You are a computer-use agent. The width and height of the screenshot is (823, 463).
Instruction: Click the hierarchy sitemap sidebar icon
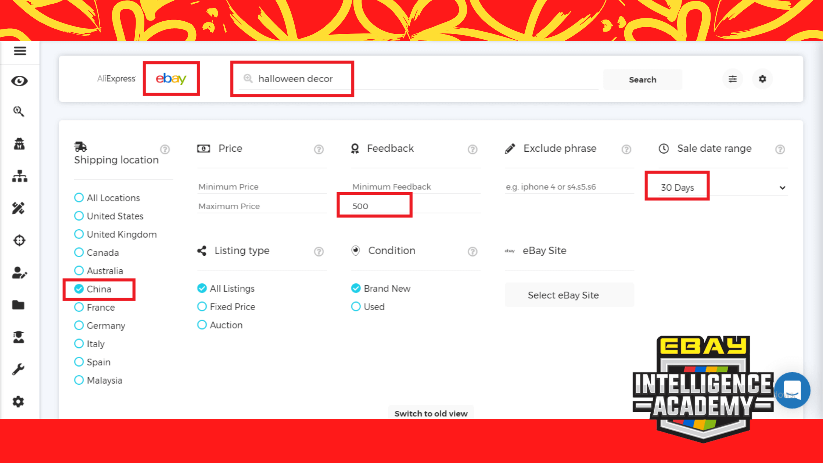click(x=19, y=176)
